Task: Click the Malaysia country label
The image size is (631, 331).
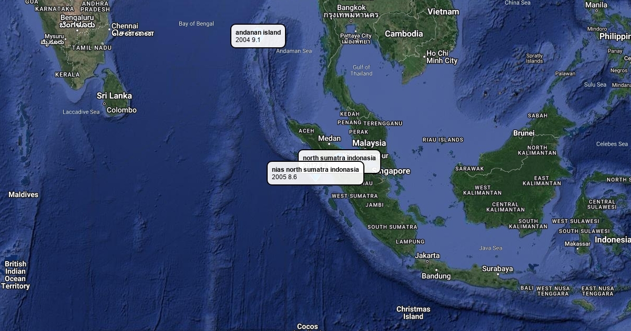Action: (x=369, y=143)
